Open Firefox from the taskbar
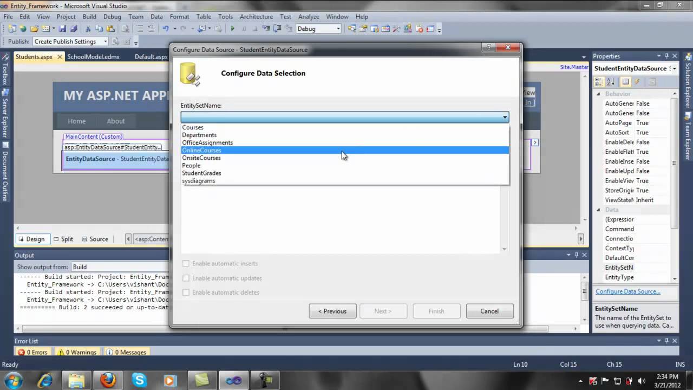This screenshot has width=693, height=390. click(x=108, y=380)
